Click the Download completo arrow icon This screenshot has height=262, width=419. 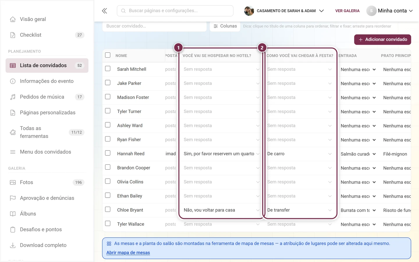[13, 245]
